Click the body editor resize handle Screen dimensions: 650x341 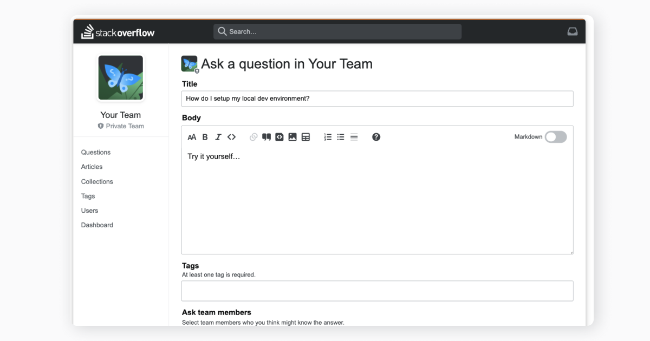(x=570, y=252)
